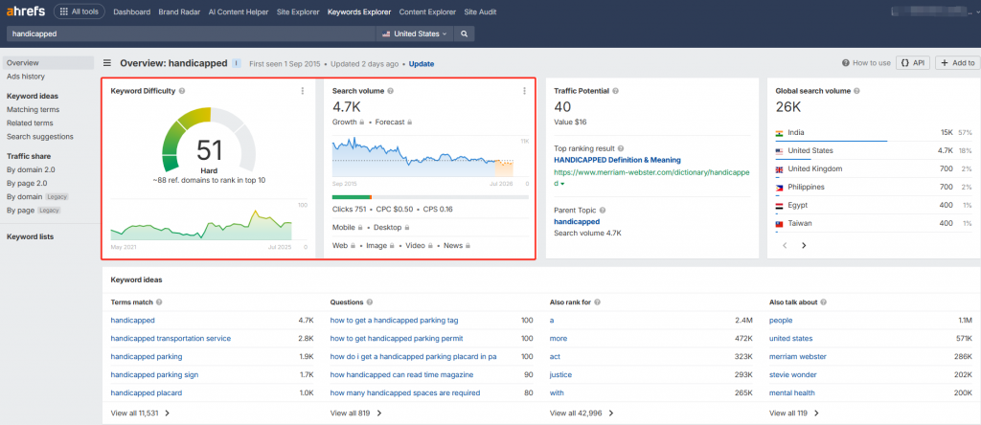The image size is (981, 425).
Task: Open Brand Radar
Action: click(178, 11)
